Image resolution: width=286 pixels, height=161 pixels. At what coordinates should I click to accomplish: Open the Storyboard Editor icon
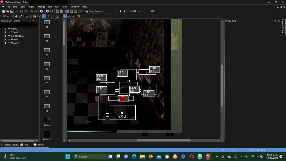point(57,11)
